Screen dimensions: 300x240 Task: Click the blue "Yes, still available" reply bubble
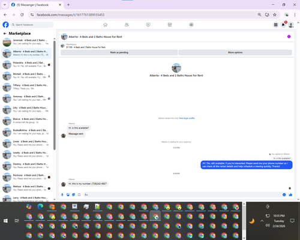pos(247,165)
